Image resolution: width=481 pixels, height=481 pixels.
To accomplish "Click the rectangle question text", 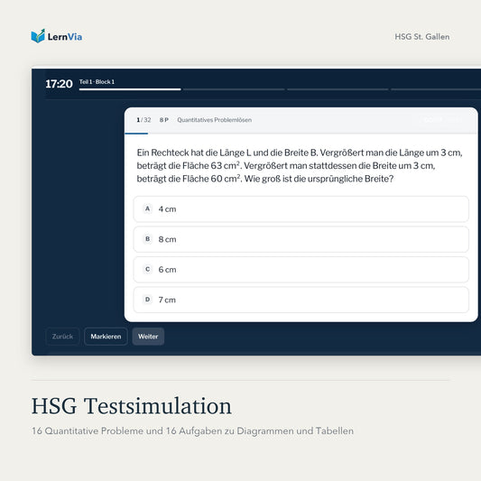I will click(300, 166).
